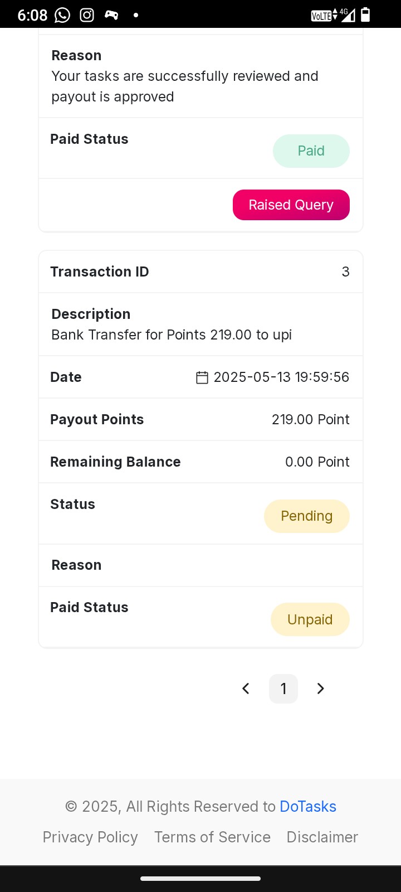Tap the Android home gesture bar
The width and height of the screenshot is (401, 892).
[200, 879]
